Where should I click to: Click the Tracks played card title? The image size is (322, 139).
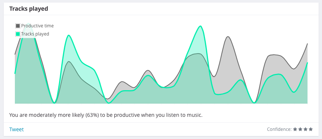tap(29, 9)
